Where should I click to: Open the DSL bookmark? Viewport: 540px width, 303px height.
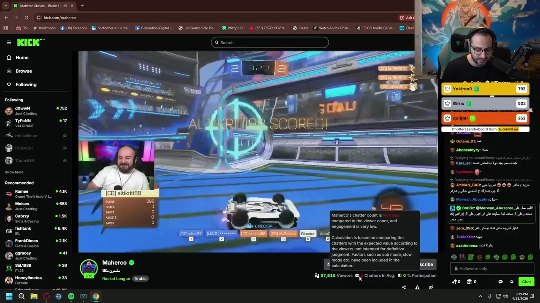click(x=22, y=28)
